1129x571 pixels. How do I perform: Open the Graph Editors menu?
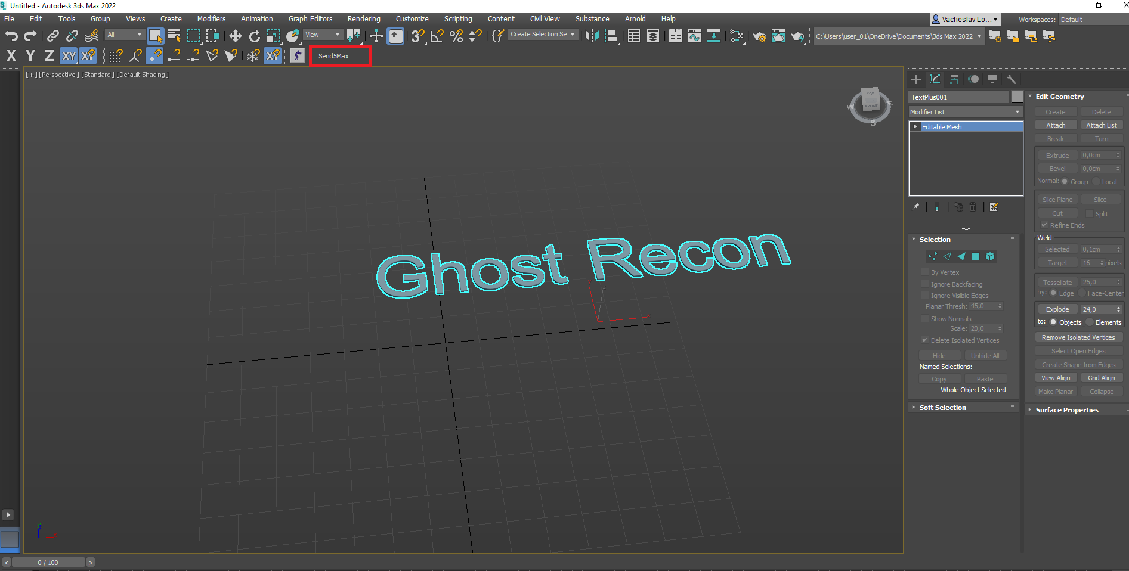pos(310,19)
